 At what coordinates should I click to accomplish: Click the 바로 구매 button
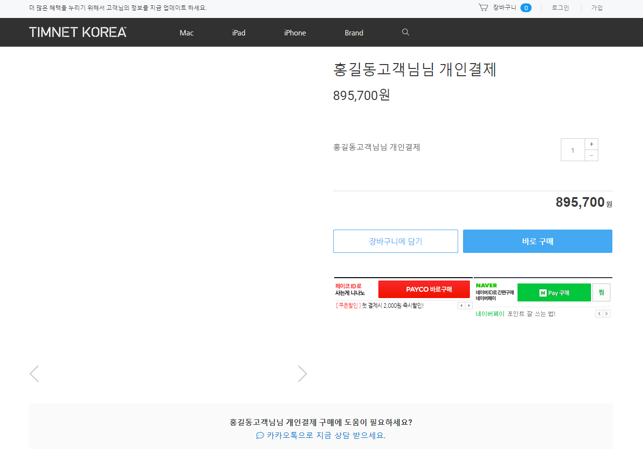[537, 241]
